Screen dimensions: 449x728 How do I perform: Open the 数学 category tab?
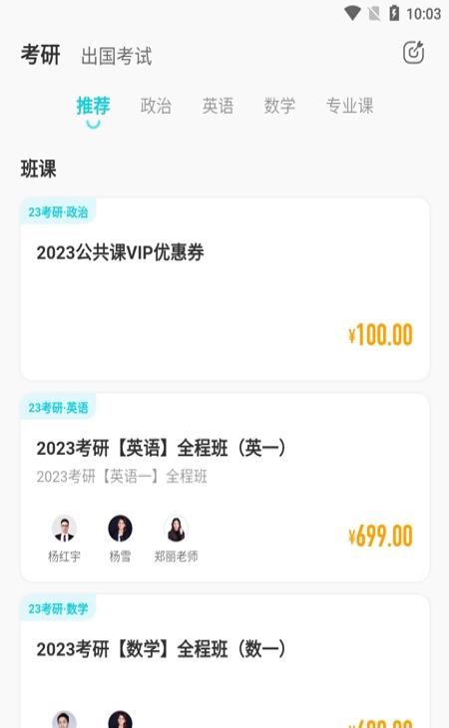(279, 106)
